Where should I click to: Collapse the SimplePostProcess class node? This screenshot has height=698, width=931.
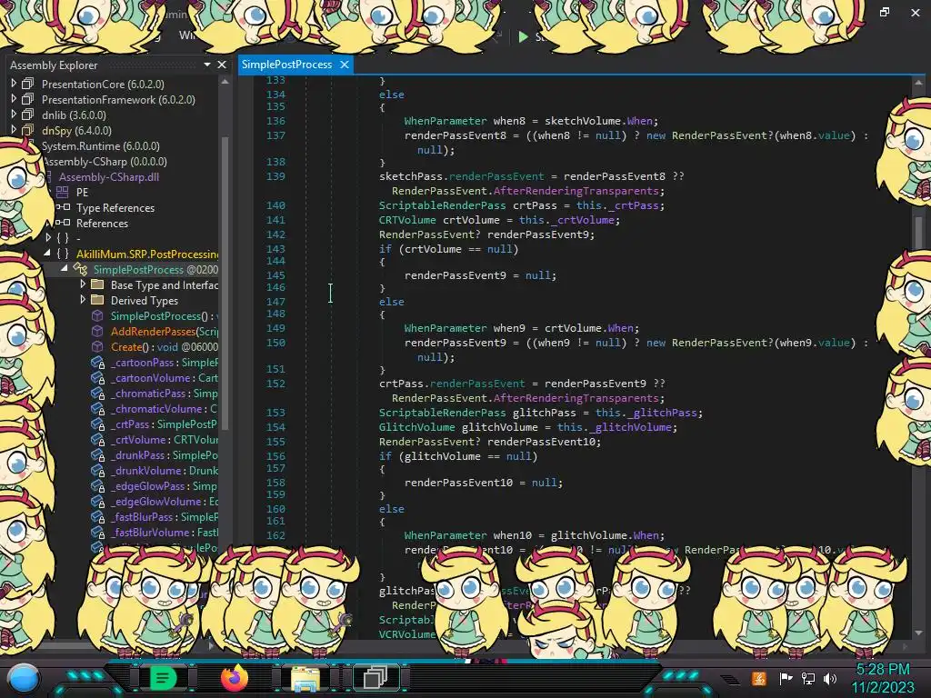tap(65, 269)
